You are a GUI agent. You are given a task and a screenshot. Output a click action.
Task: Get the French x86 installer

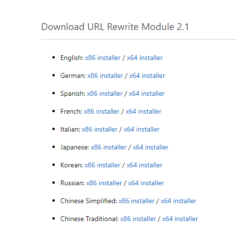point(101,111)
